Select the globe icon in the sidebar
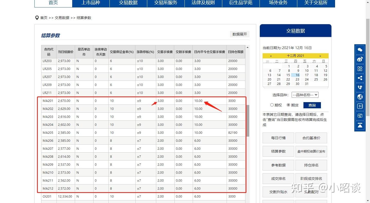Viewport: 370px width, 203px height. [x=360, y=97]
